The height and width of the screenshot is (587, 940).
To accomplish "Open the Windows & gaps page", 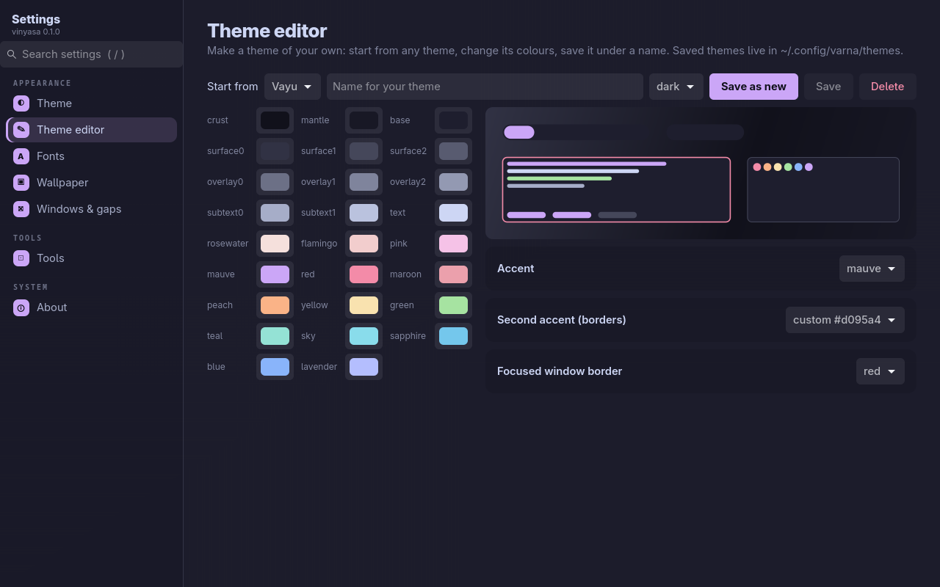I will click(x=92, y=209).
